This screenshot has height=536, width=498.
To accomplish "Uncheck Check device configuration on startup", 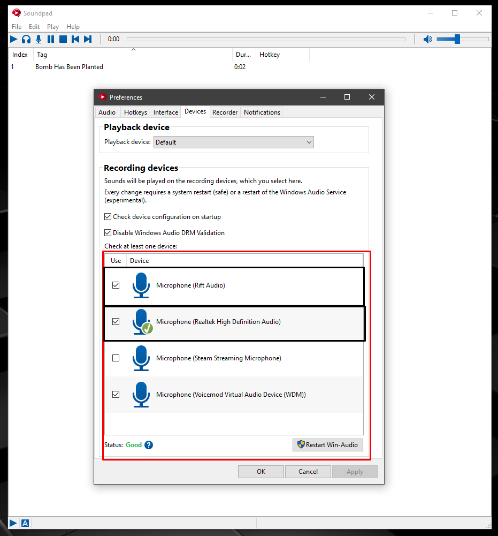I will pyautogui.click(x=108, y=217).
